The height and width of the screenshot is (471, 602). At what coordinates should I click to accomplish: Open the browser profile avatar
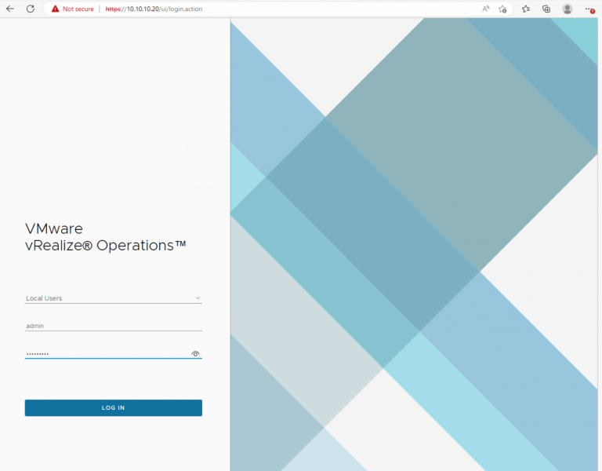[x=568, y=9]
